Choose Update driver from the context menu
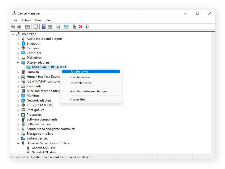Viewport: 225px width, 169px height. (79, 71)
